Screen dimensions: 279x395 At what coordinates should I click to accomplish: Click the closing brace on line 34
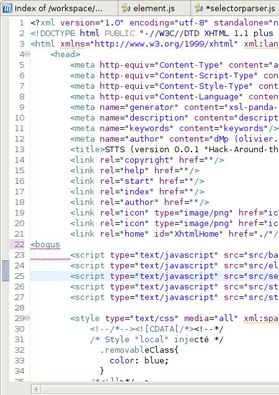102,371
